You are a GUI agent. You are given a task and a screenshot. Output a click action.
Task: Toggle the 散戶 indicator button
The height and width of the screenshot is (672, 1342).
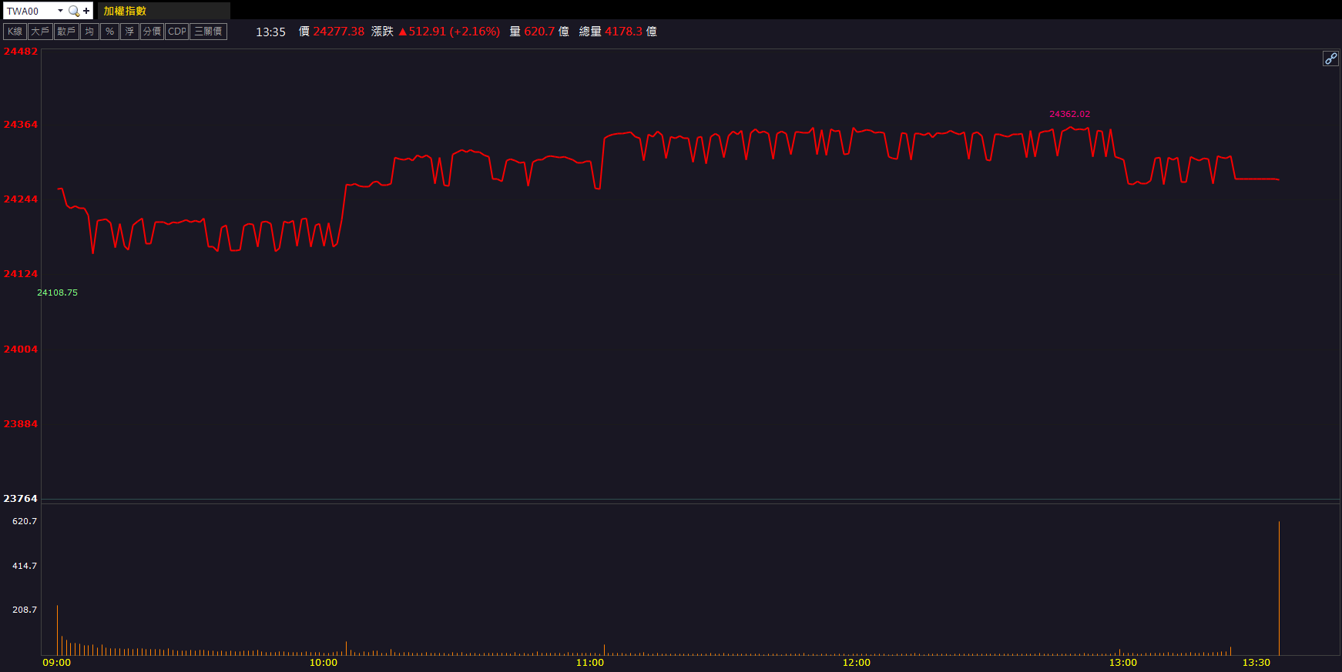point(66,32)
